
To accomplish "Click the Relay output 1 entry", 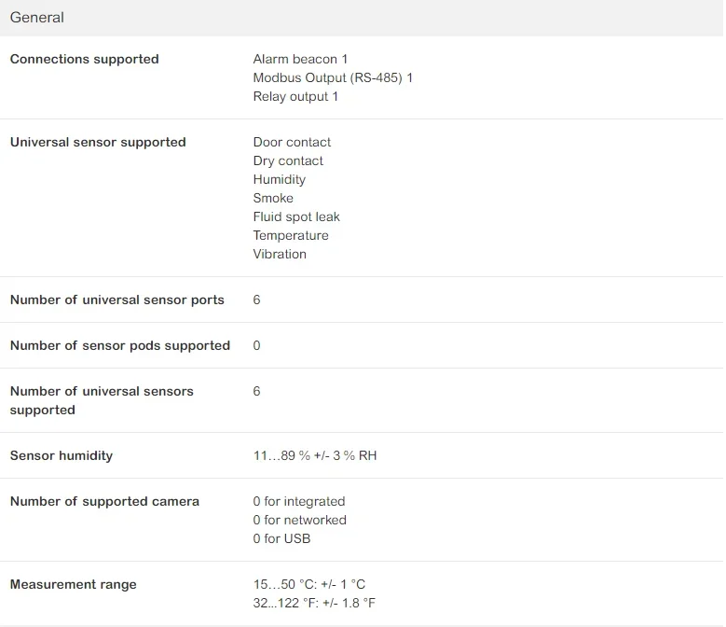I will pyautogui.click(x=295, y=96).
